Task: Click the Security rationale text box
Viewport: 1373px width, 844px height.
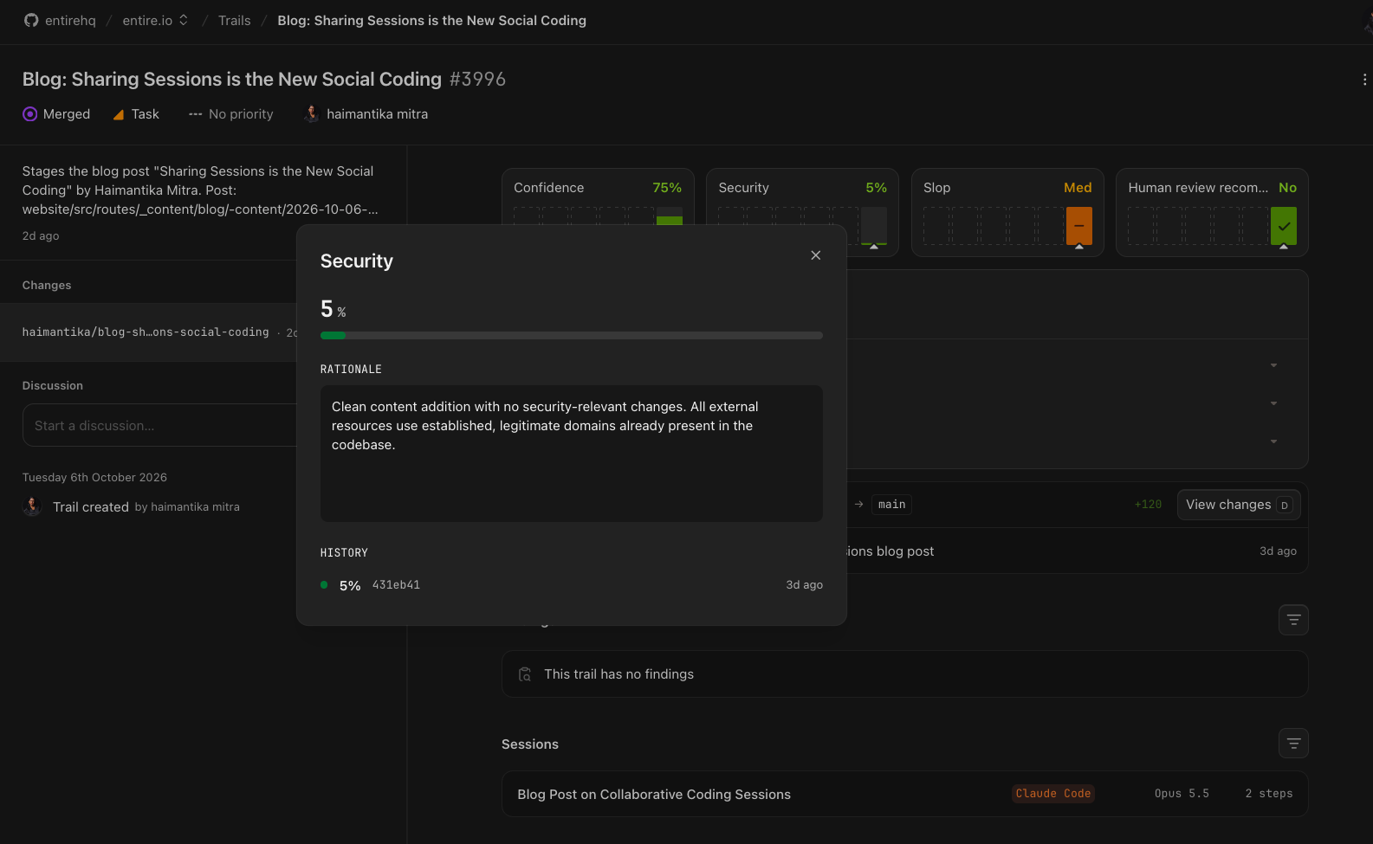Action: [x=572, y=454]
